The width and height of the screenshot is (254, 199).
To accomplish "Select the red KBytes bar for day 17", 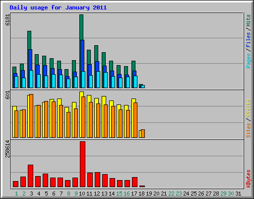I will click(134, 182).
